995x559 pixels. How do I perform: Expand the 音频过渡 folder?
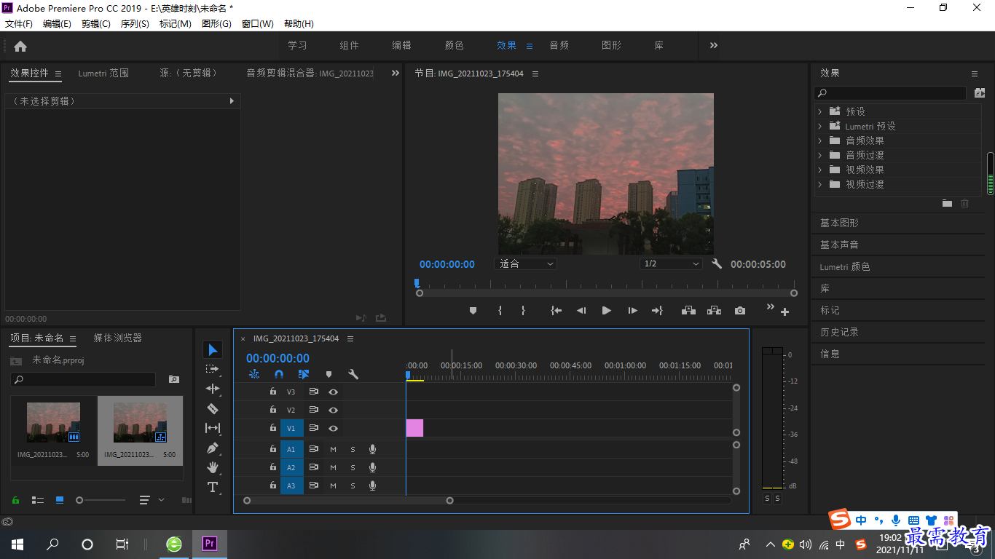(x=819, y=155)
